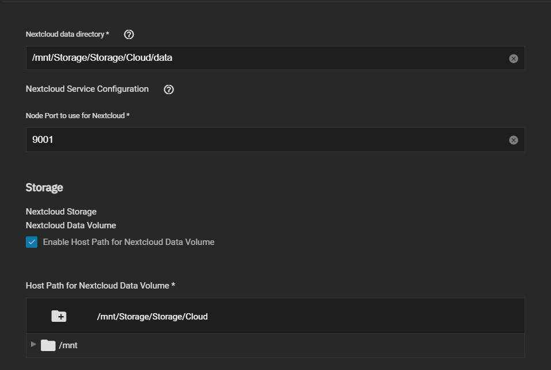Viewport: 551px width, 370px height.
Task: Expand the /mnt tree node arrow
Action: tap(33, 344)
